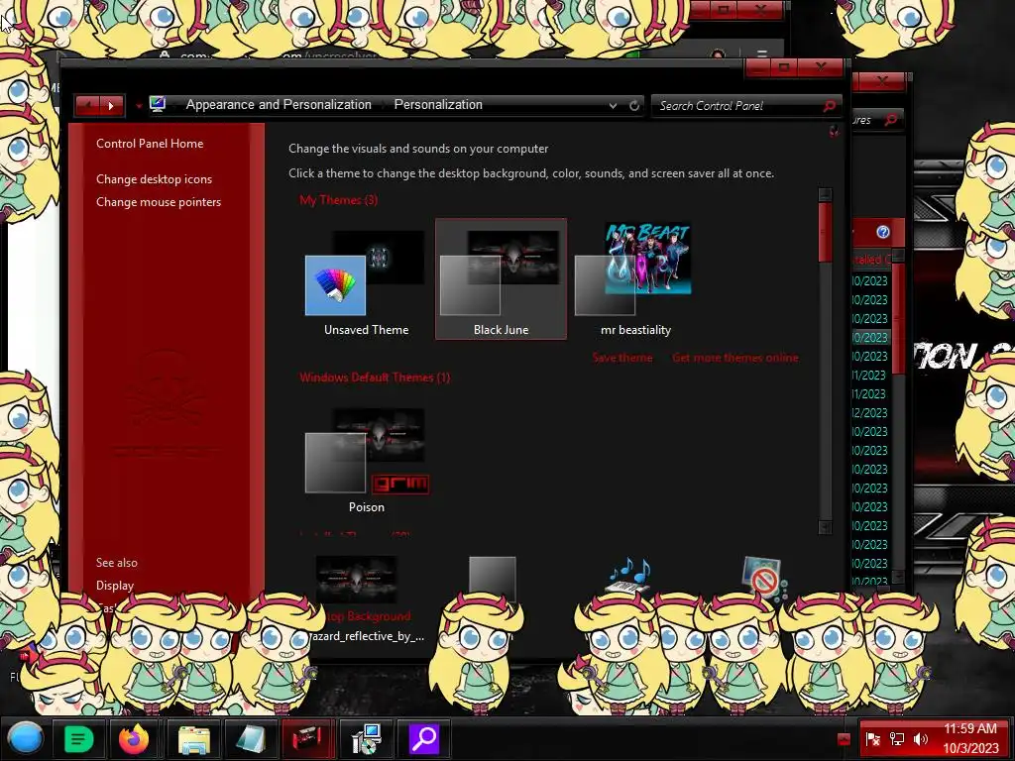1015x761 pixels.
Task: Open Change desktop icons link
Action: point(154,179)
